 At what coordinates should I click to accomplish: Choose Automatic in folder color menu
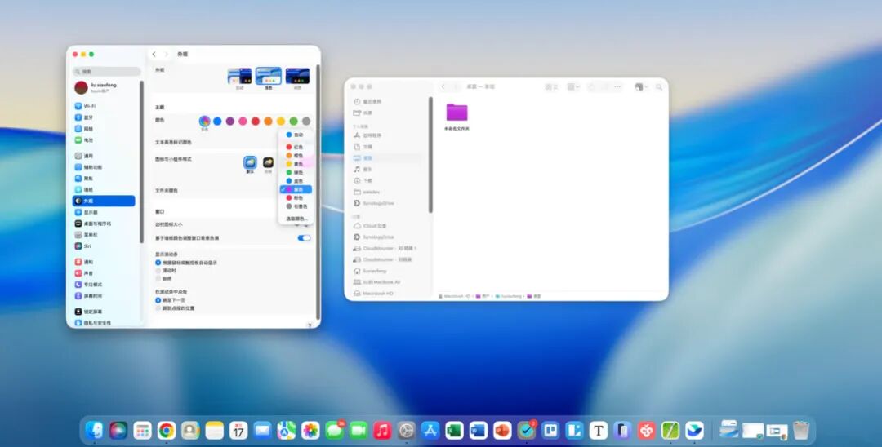[296, 135]
